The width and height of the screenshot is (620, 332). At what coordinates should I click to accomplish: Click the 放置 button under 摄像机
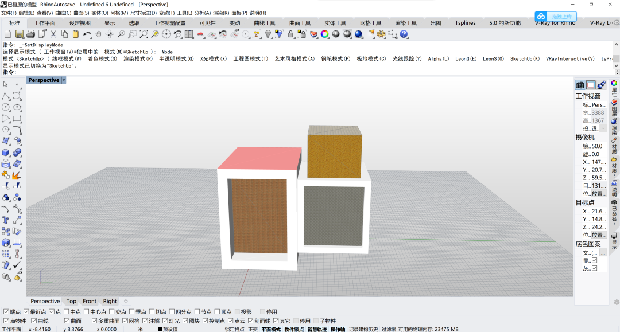[x=599, y=194]
